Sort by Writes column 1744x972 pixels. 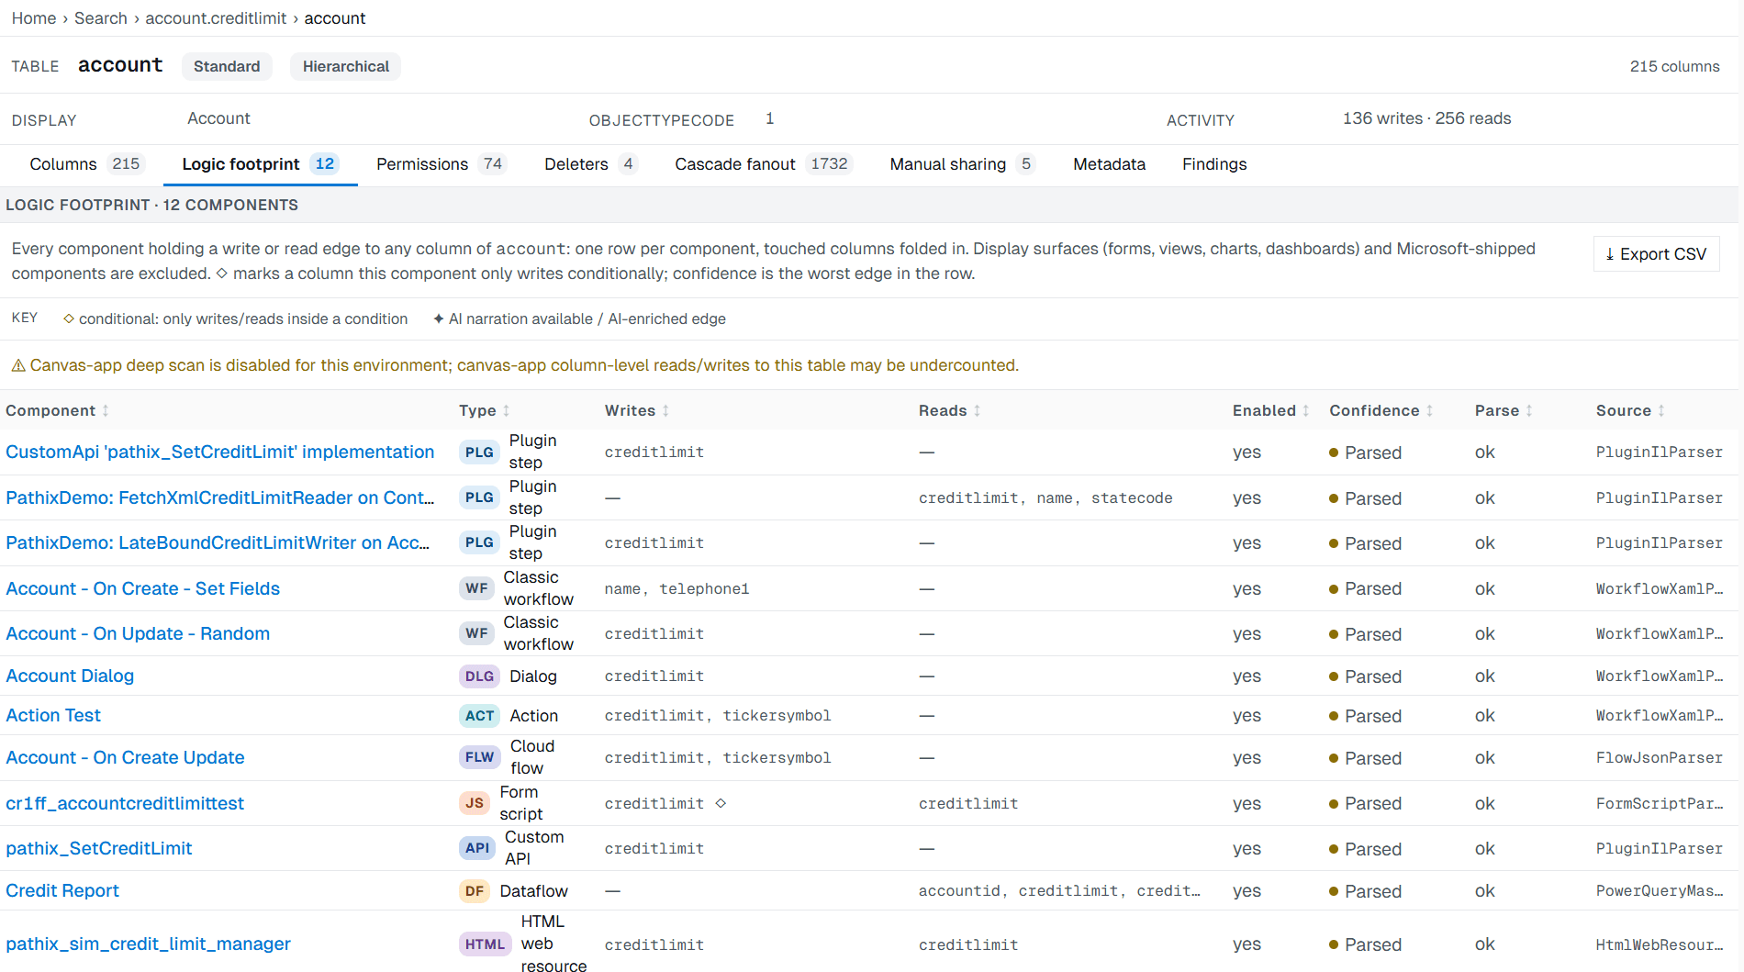click(636, 410)
